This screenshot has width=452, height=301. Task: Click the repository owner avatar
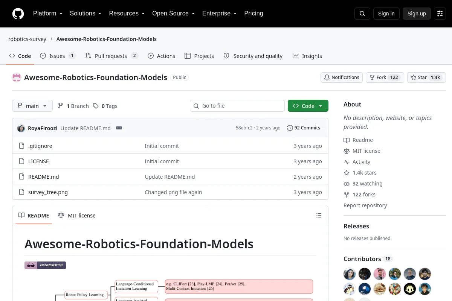(17, 78)
